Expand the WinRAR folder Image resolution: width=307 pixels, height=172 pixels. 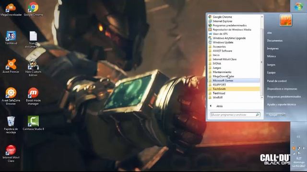234,97
